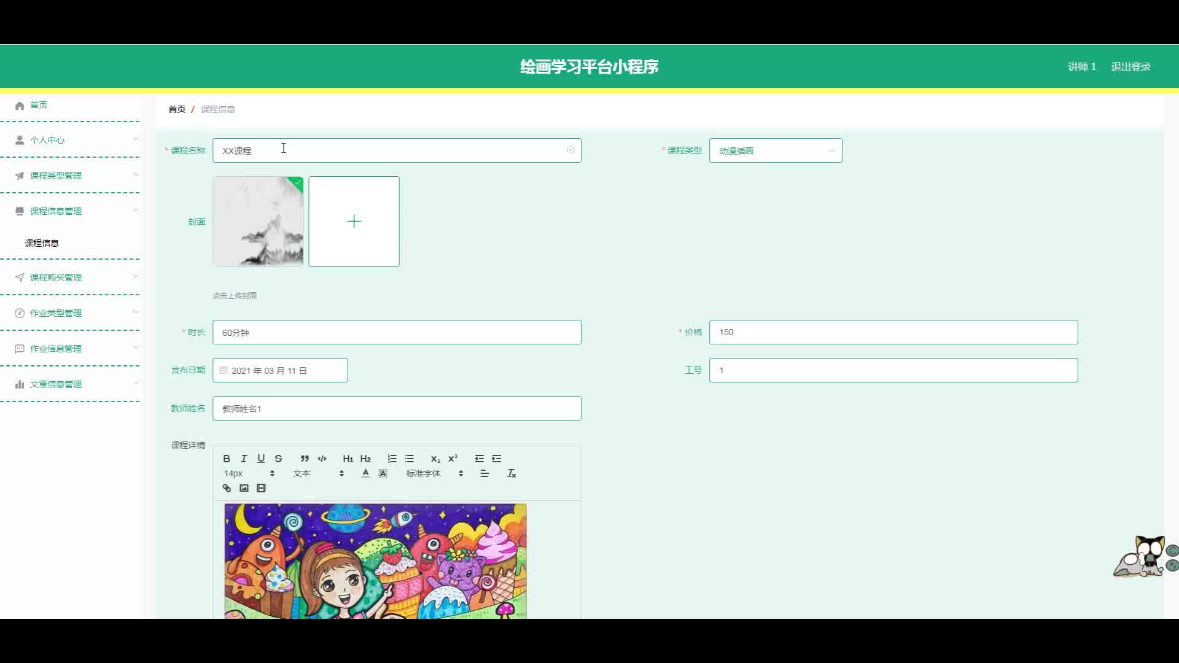
Task: Open the 课程类型 dropdown showing 动漫插画
Action: tap(776, 150)
